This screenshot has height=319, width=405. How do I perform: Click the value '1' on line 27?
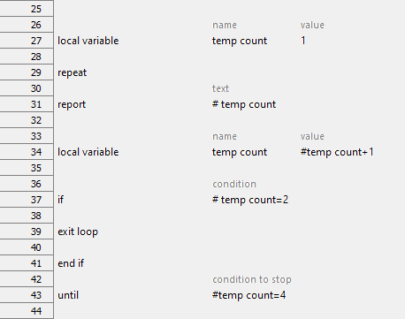pos(303,41)
